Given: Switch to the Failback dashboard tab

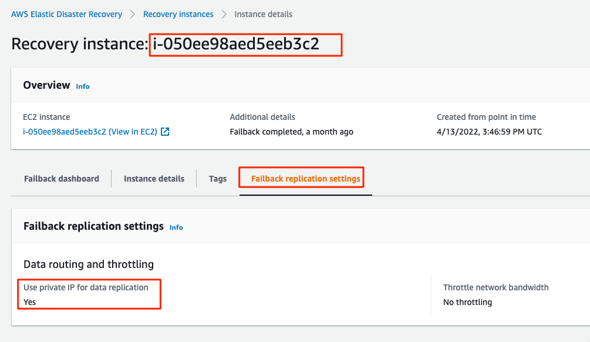Looking at the screenshot, I should tap(61, 179).
